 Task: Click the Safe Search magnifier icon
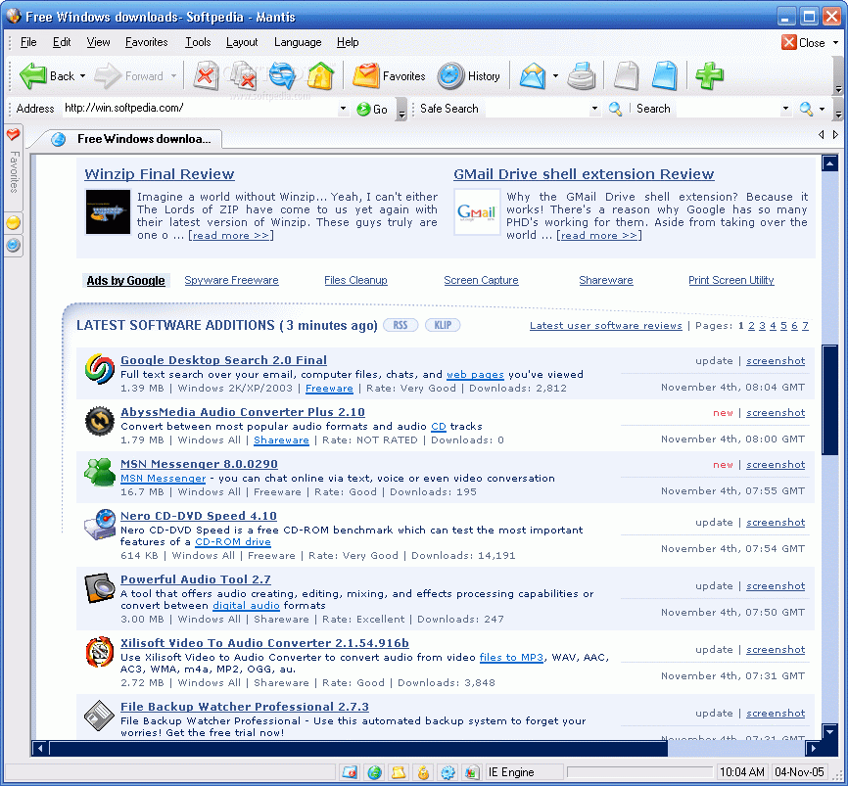coord(615,109)
